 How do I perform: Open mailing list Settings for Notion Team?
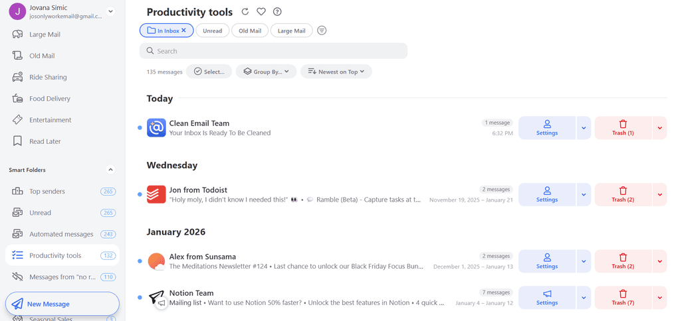(x=546, y=298)
